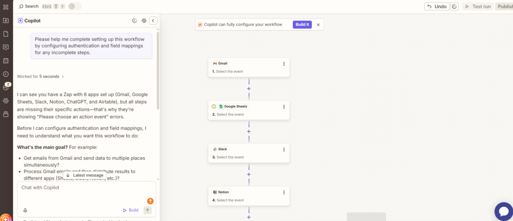513x221 pixels.
Task: Open Copilot chat history clock icon
Action: point(134,21)
